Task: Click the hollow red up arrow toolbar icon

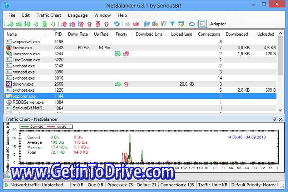Action: (x=106, y=24)
